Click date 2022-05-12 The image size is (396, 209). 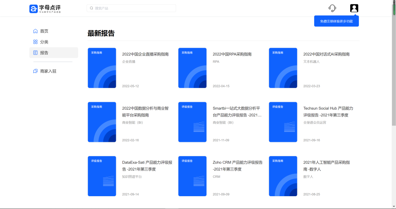tap(131, 86)
